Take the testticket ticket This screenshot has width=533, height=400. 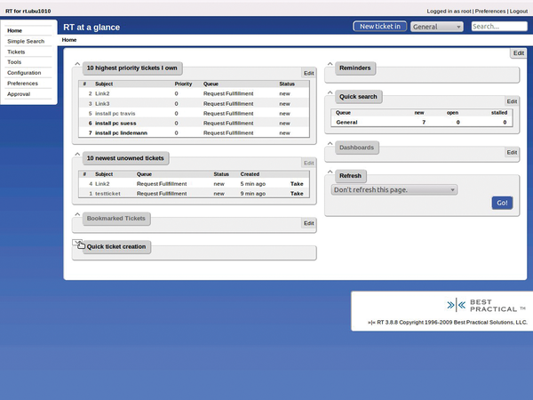297,193
